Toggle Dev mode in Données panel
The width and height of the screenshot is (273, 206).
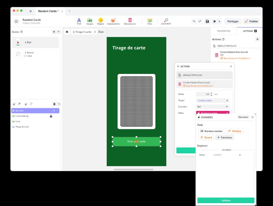pyautogui.click(x=243, y=117)
